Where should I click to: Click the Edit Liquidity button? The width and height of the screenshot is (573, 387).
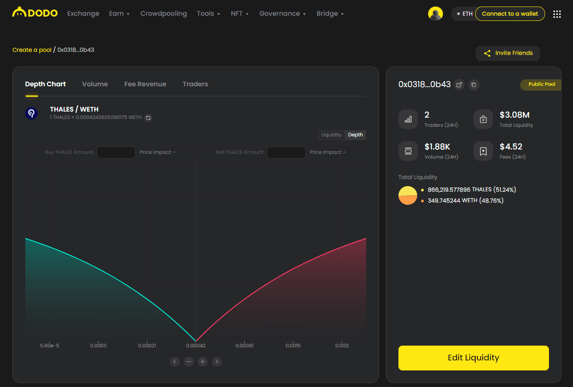point(473,358)
